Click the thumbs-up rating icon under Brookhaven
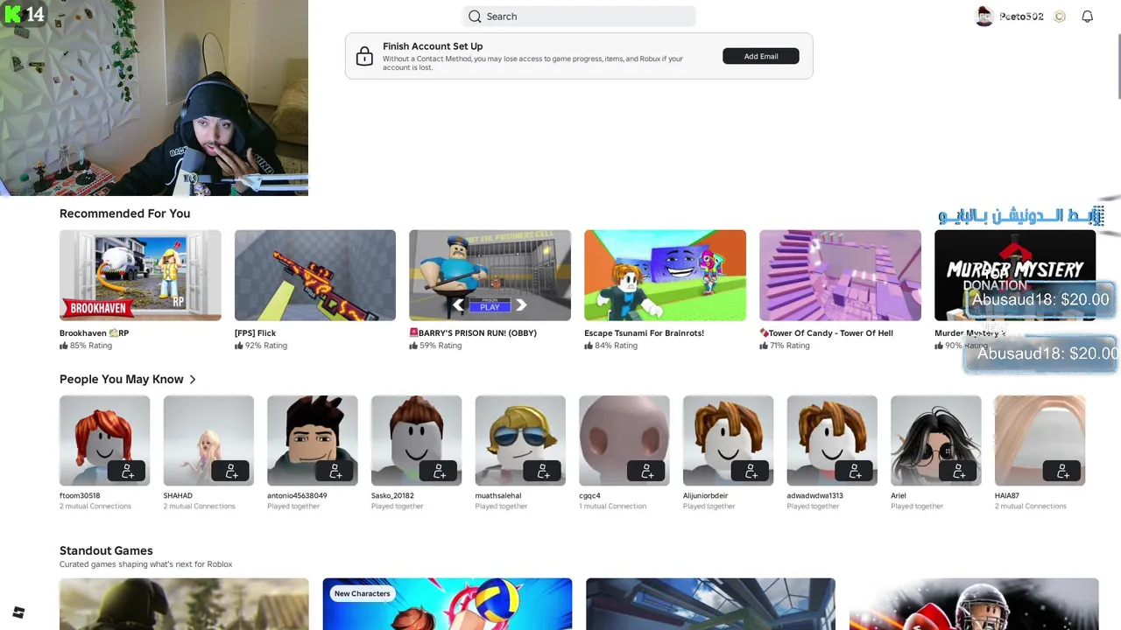The height and width of the screenshot is (630, 1121). pos(63,346)
